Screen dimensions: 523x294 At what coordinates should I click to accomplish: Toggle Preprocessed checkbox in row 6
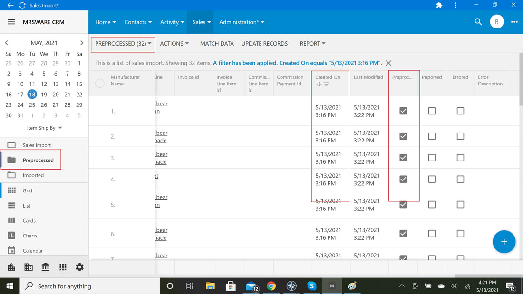click(403, 233)
